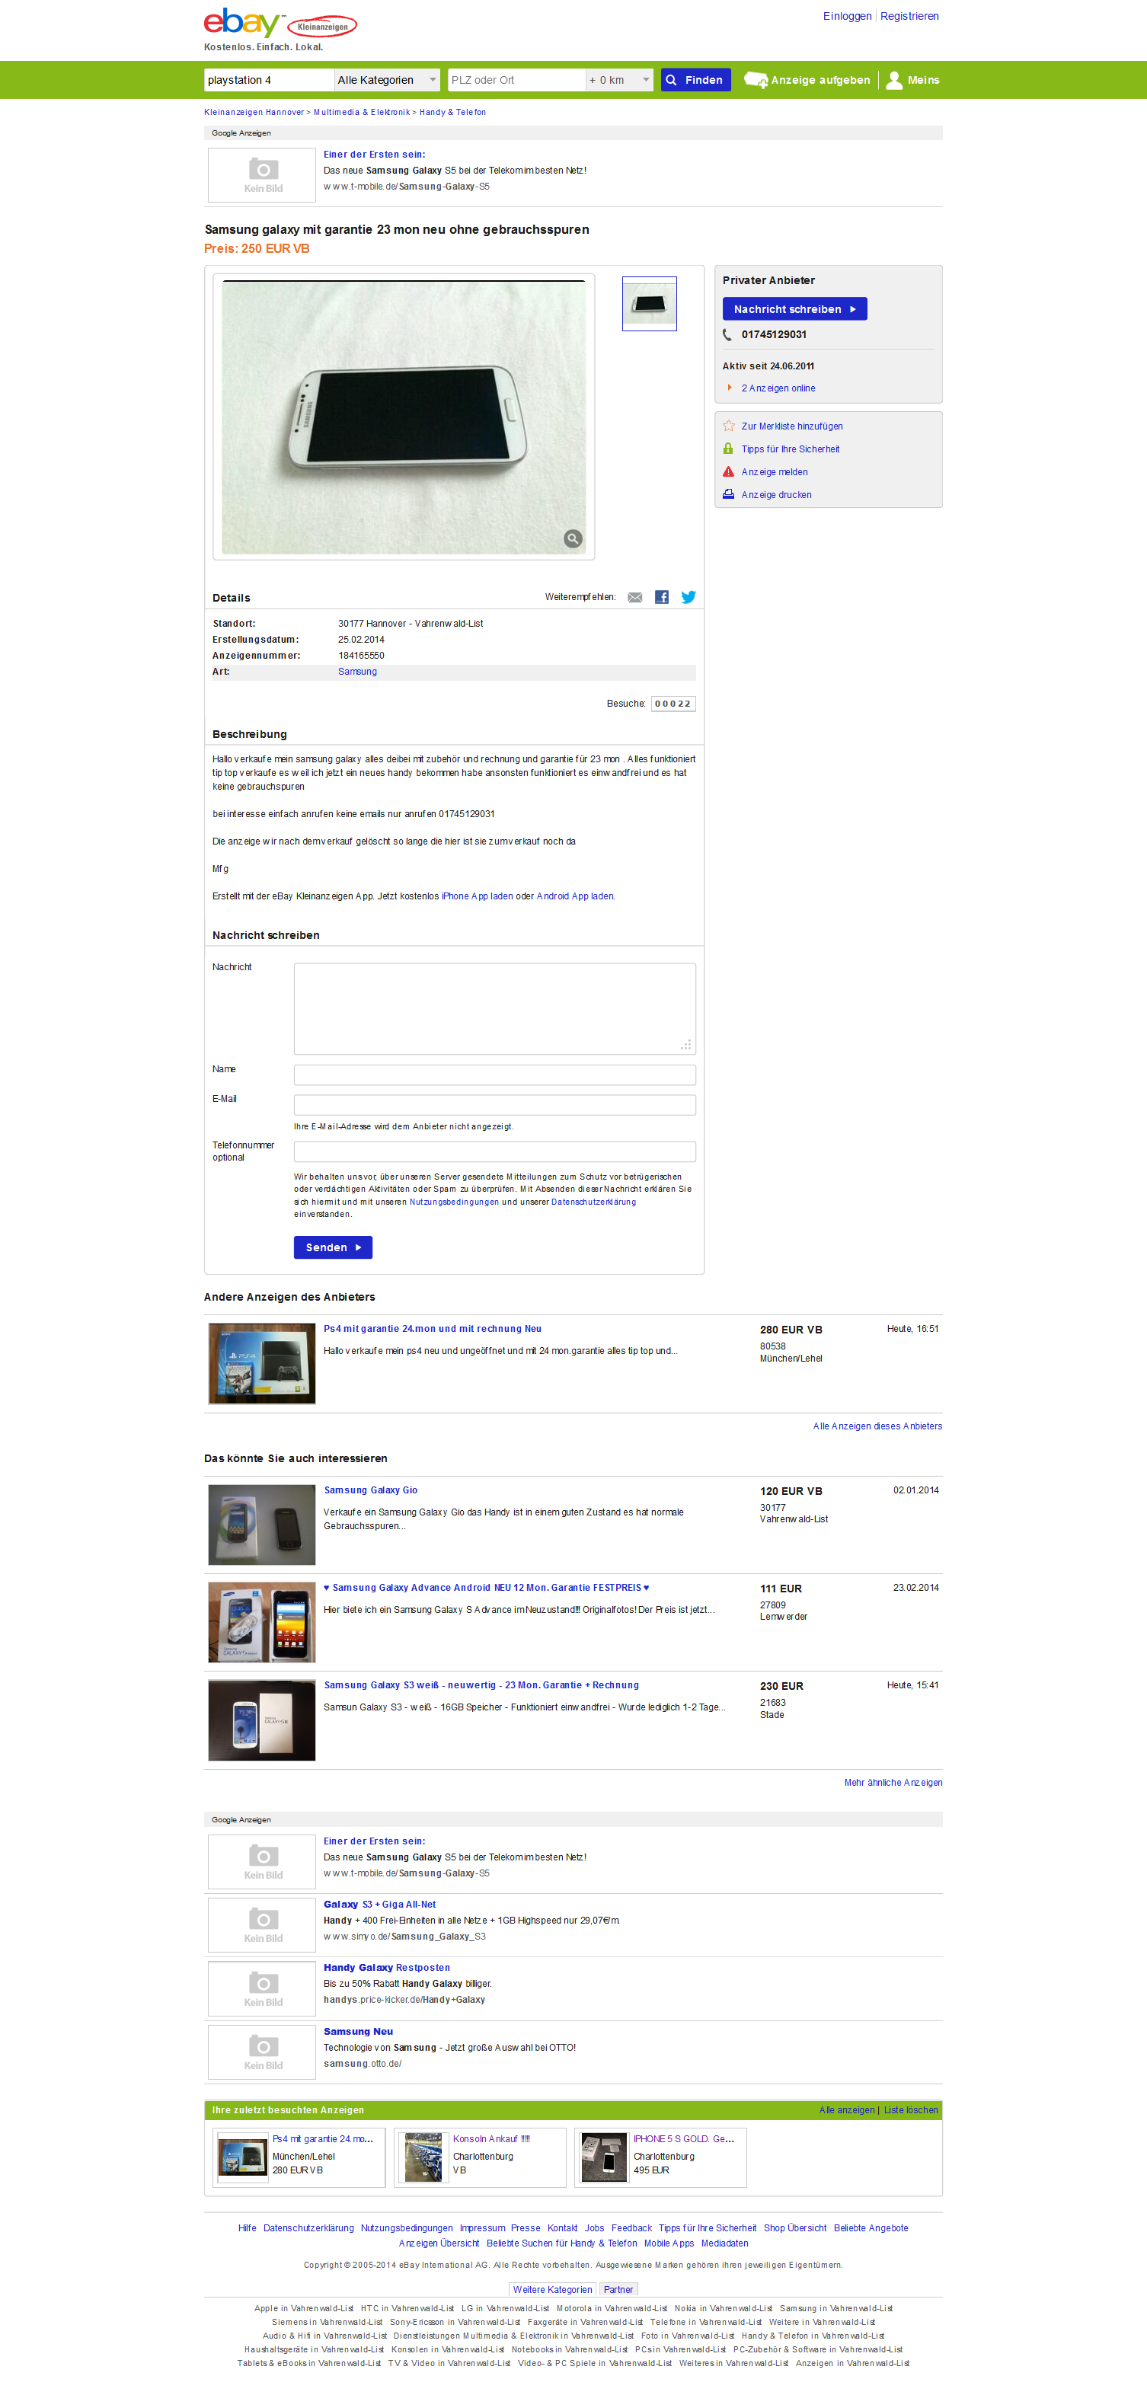The width and height of the screenshot is (1147, 2395).
Task: Open the 2 Anzeigen online link
Action: [778, 388]
